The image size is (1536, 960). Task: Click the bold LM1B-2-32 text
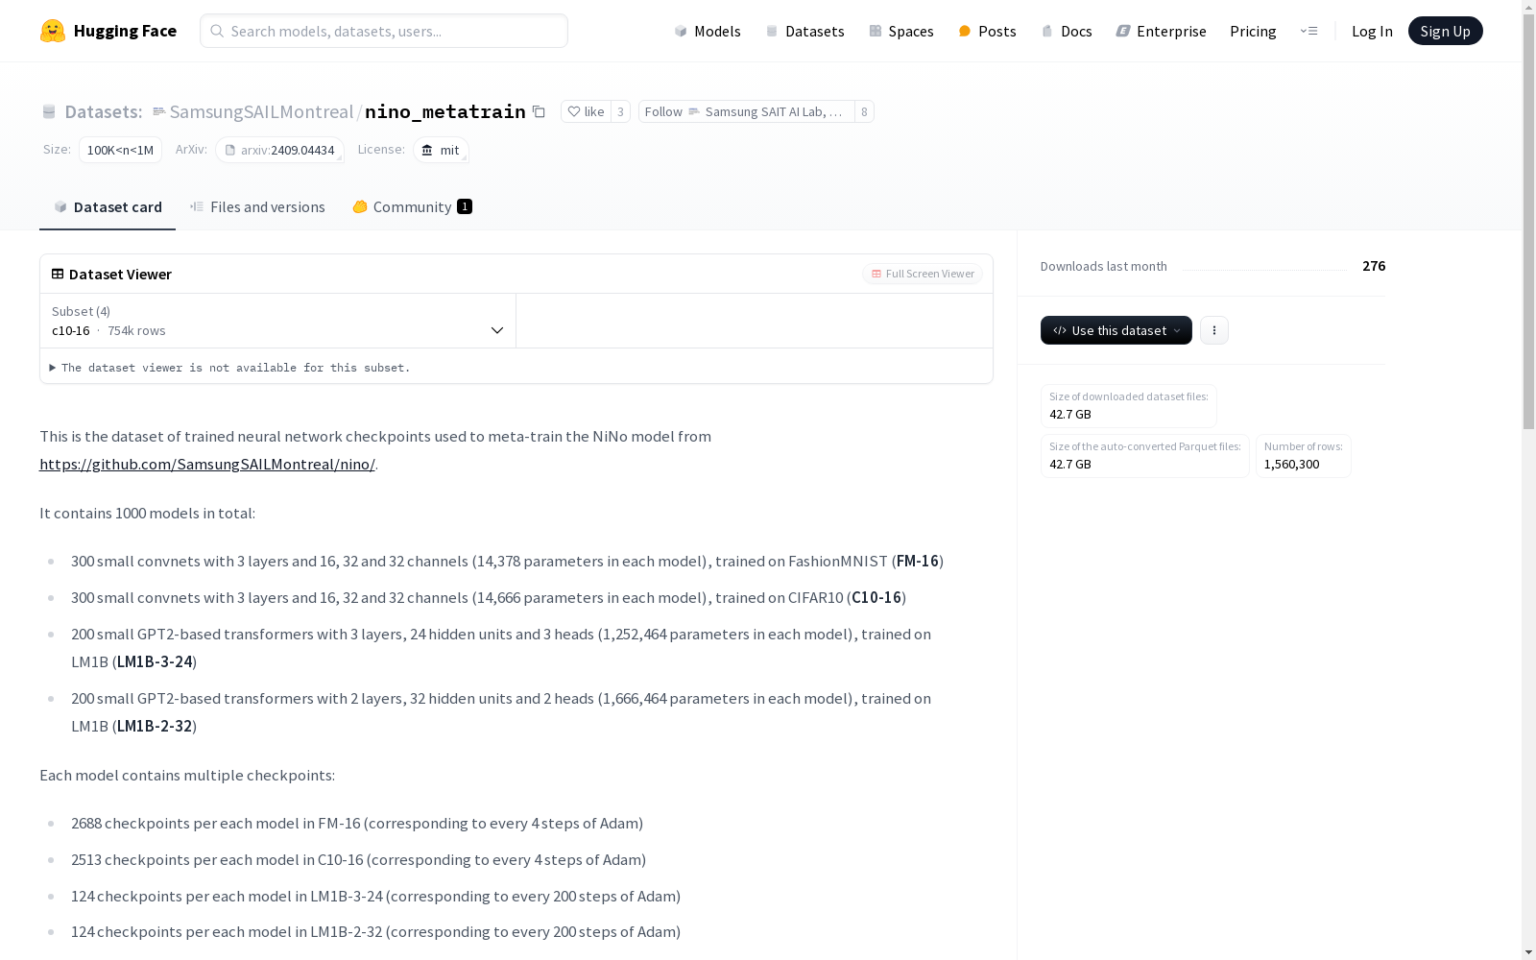(x=155, y=726)
